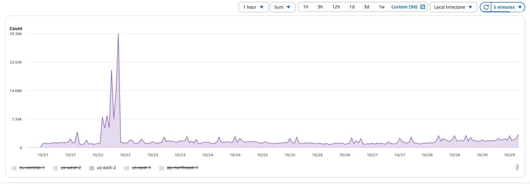Select the 1d time range
The image size is (530, 187).
pyautogui.click(x=352, y=7)
